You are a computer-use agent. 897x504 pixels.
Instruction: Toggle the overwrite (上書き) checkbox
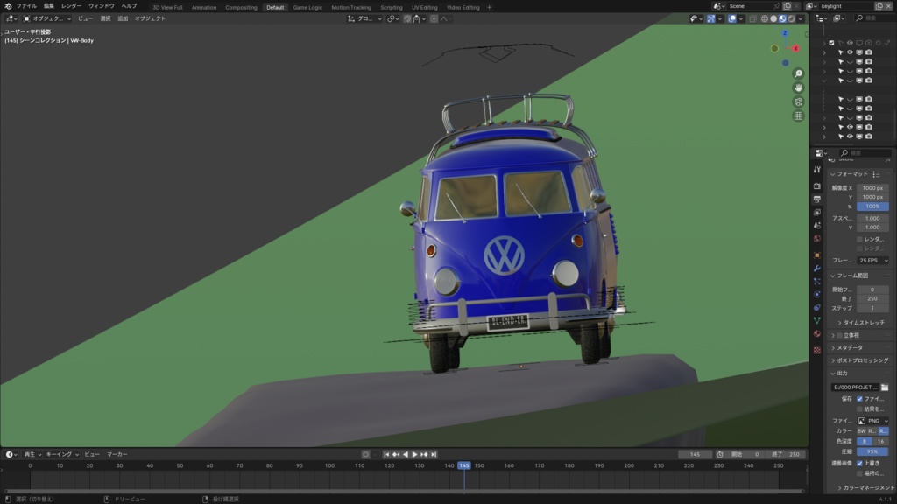click(x=860, y=464)
